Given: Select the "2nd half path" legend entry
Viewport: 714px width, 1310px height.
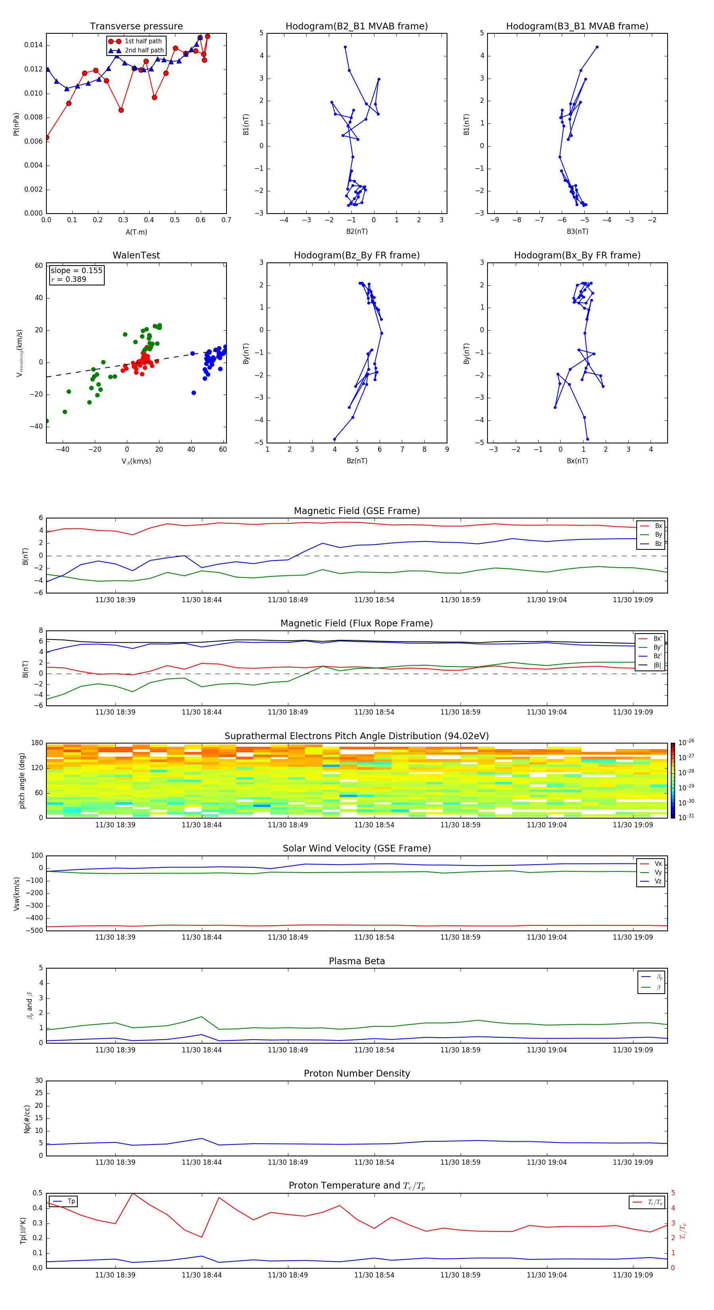Looking at the screenshot, I should point(136,50).
